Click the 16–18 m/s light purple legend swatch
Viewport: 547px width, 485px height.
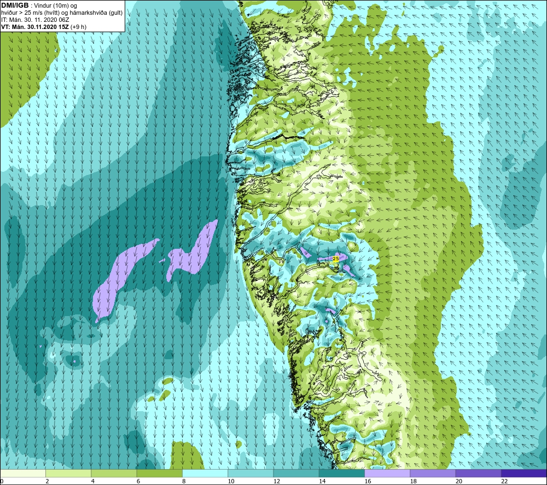(387, 473)
